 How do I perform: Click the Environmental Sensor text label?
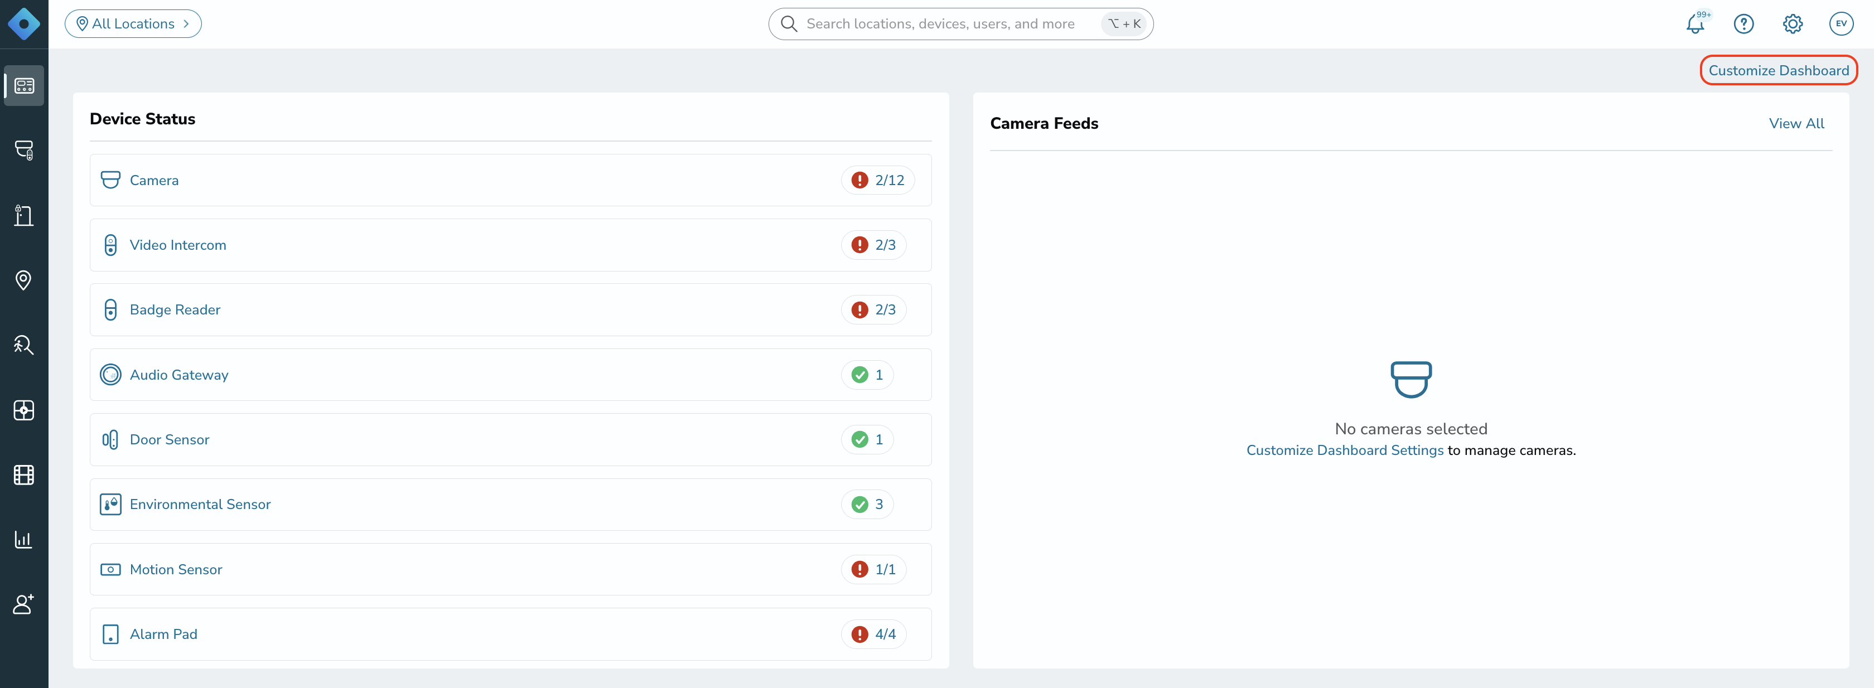point(200,504)
